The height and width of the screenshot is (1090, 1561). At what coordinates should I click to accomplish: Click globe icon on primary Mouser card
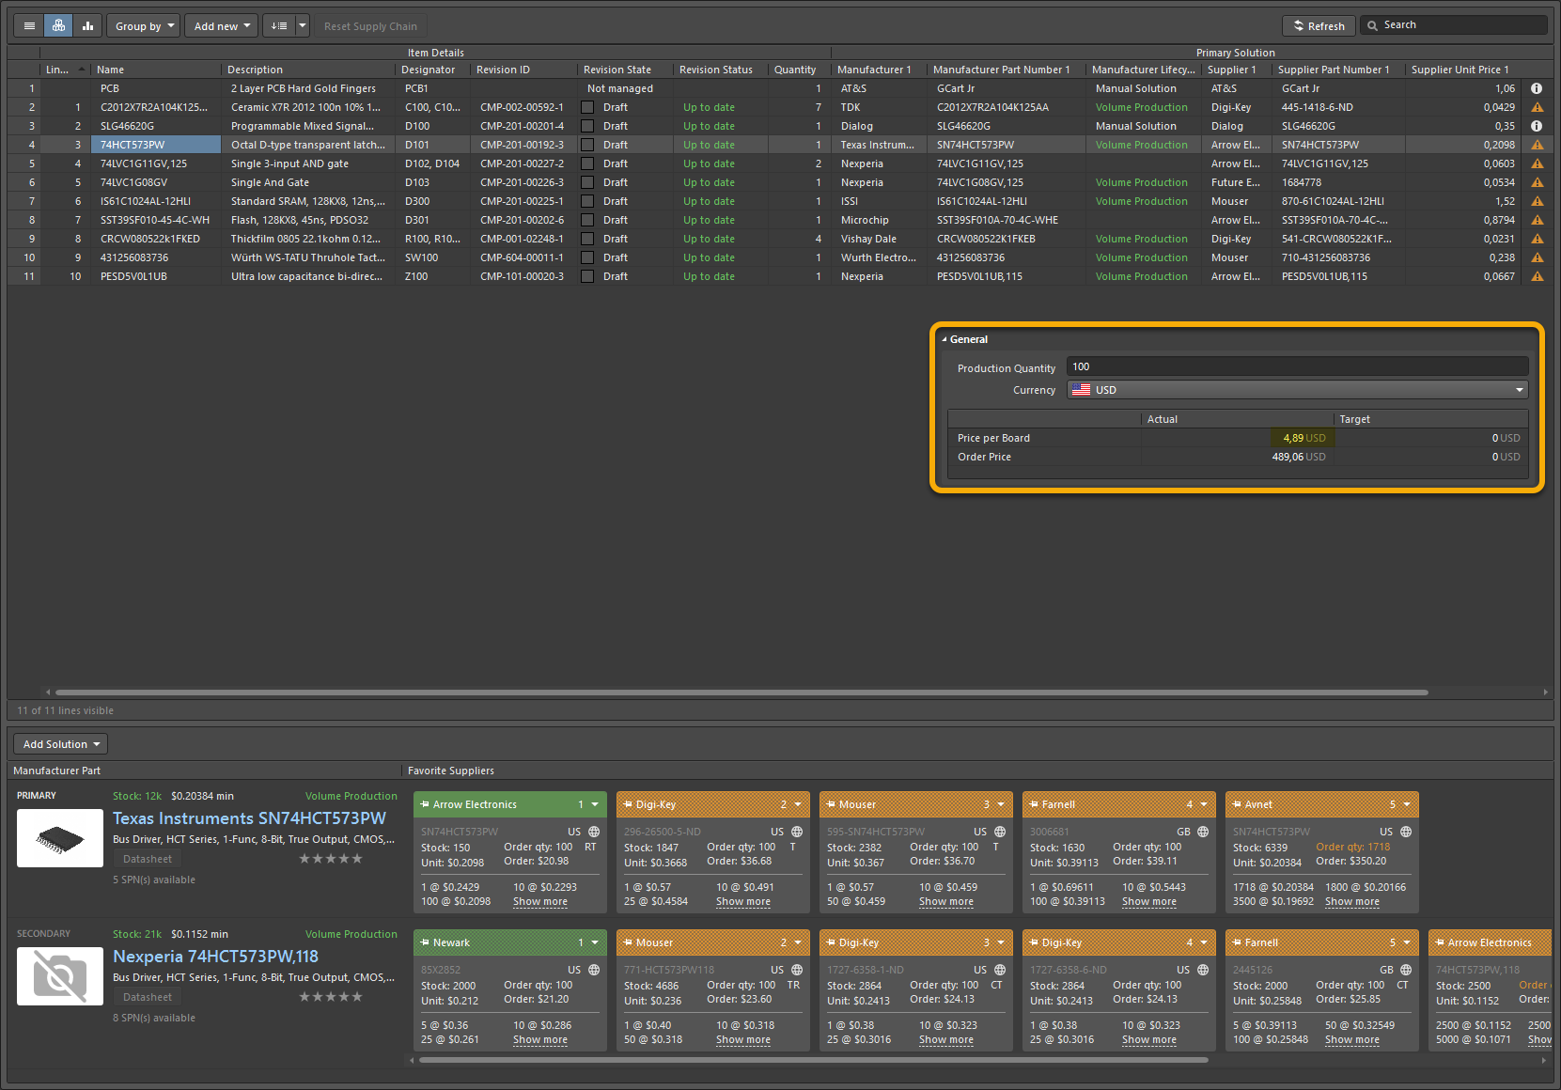tap(1000, 832)
